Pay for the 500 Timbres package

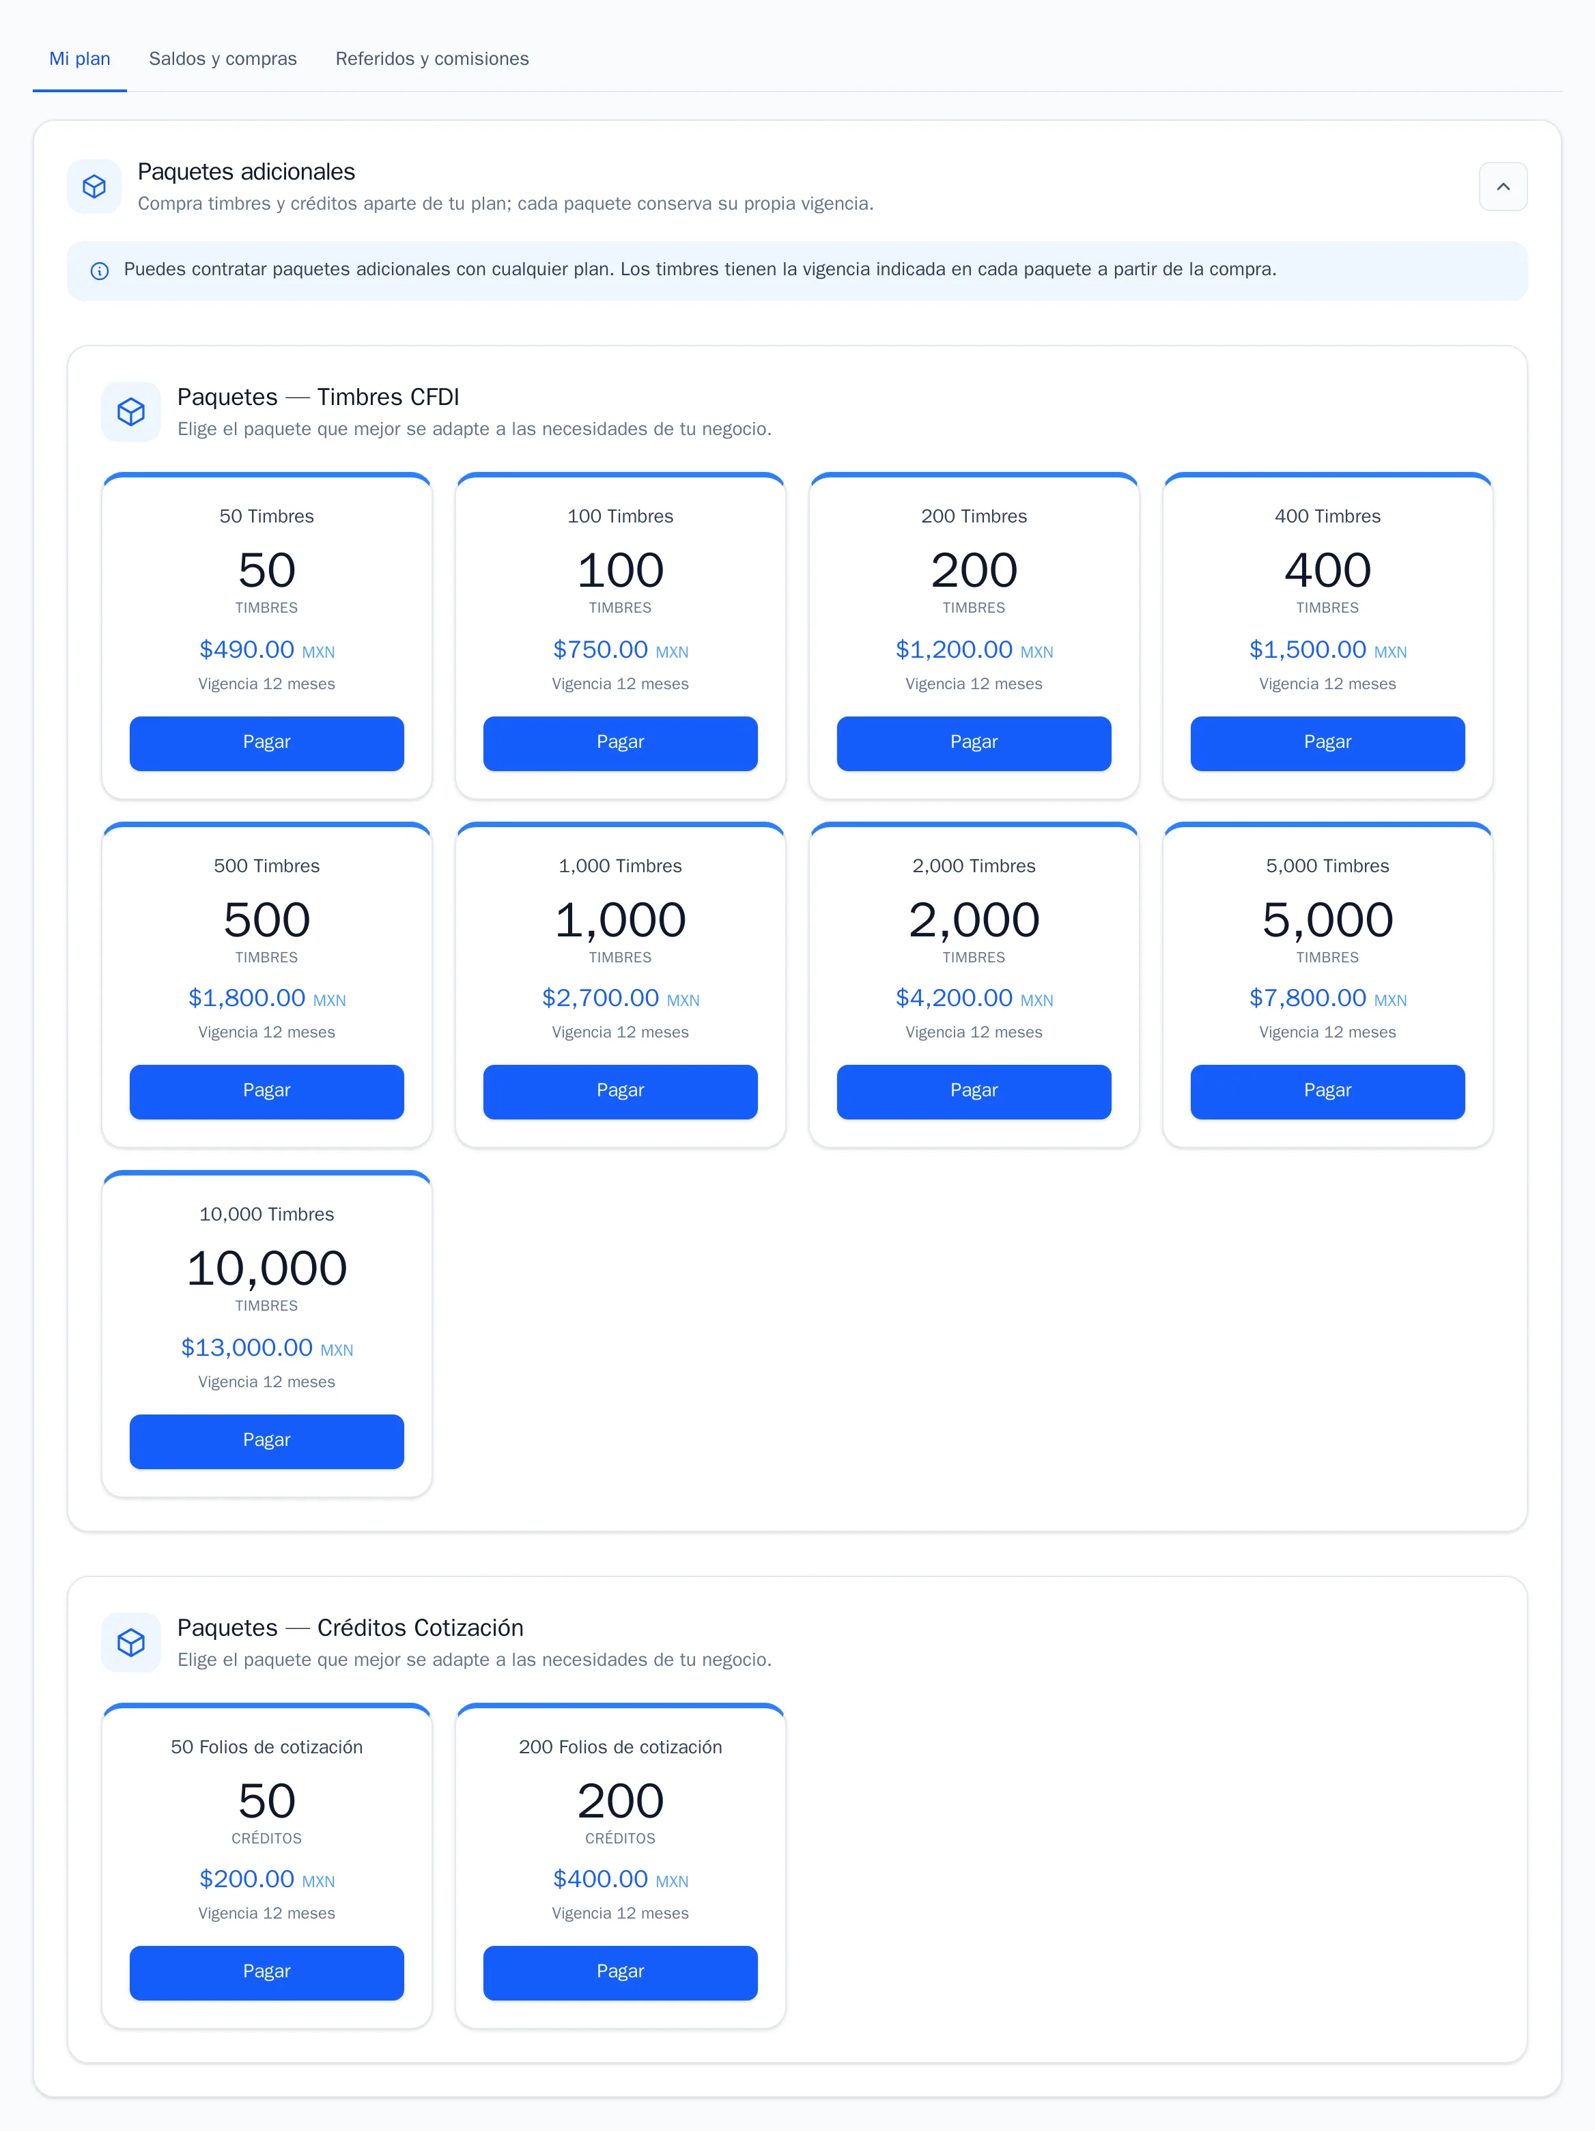[267, 1091]
